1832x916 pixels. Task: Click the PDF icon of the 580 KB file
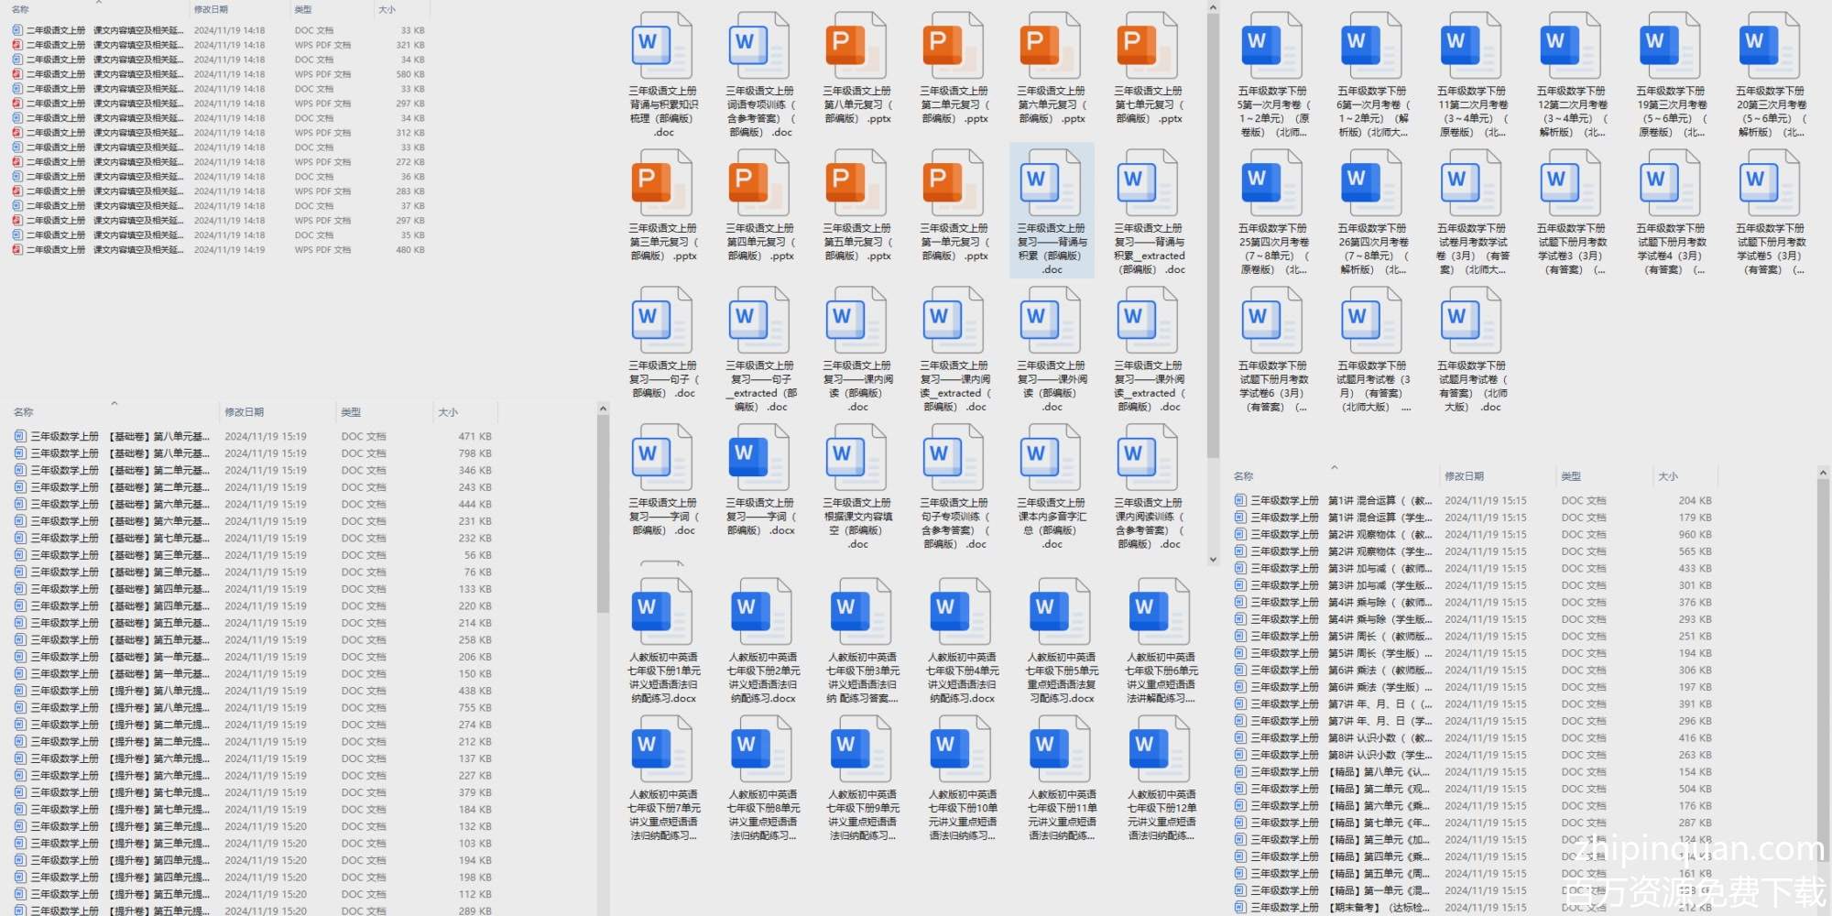[17, 74]
